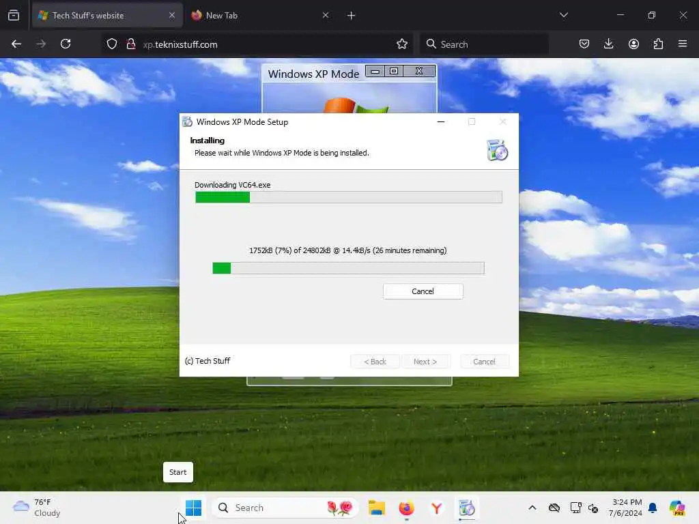699x524 pixels.
Task: Open the Copilot preview icon
Action: pyautogui.click(x=678, y=508)
